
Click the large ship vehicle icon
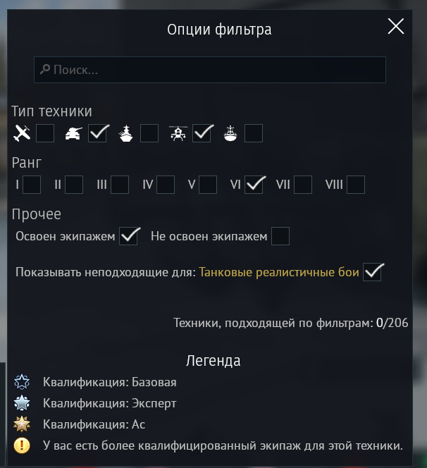coord(126,133)
